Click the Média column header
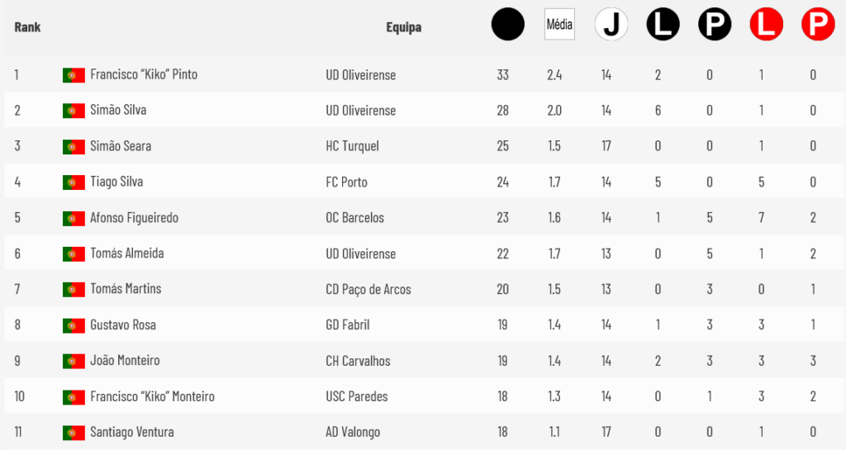This screenshot has height=450, width=846. (x=559, y=24)
